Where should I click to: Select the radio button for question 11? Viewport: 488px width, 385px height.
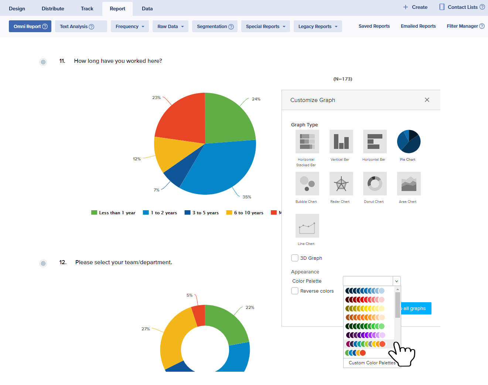43,62
